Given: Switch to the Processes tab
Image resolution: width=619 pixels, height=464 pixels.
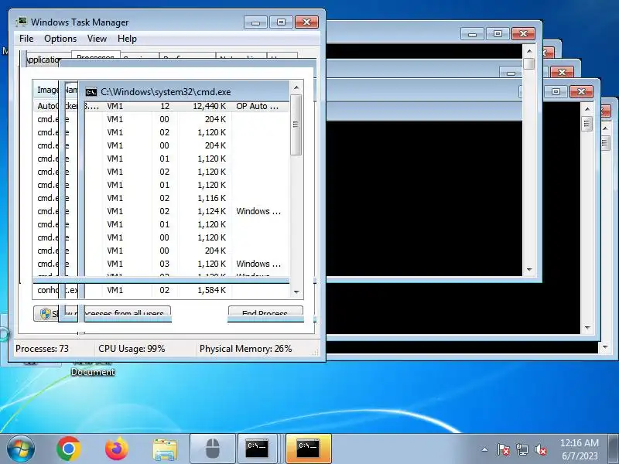Looking at the screenshot, I should pos(95,56).
